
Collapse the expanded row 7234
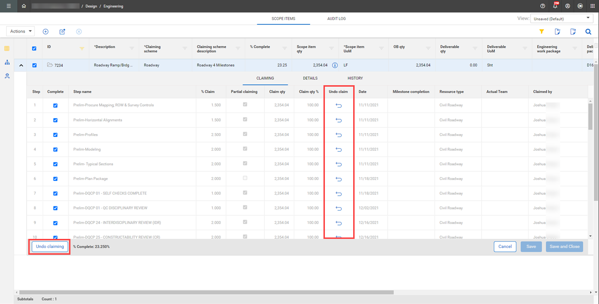pos(21,65)
